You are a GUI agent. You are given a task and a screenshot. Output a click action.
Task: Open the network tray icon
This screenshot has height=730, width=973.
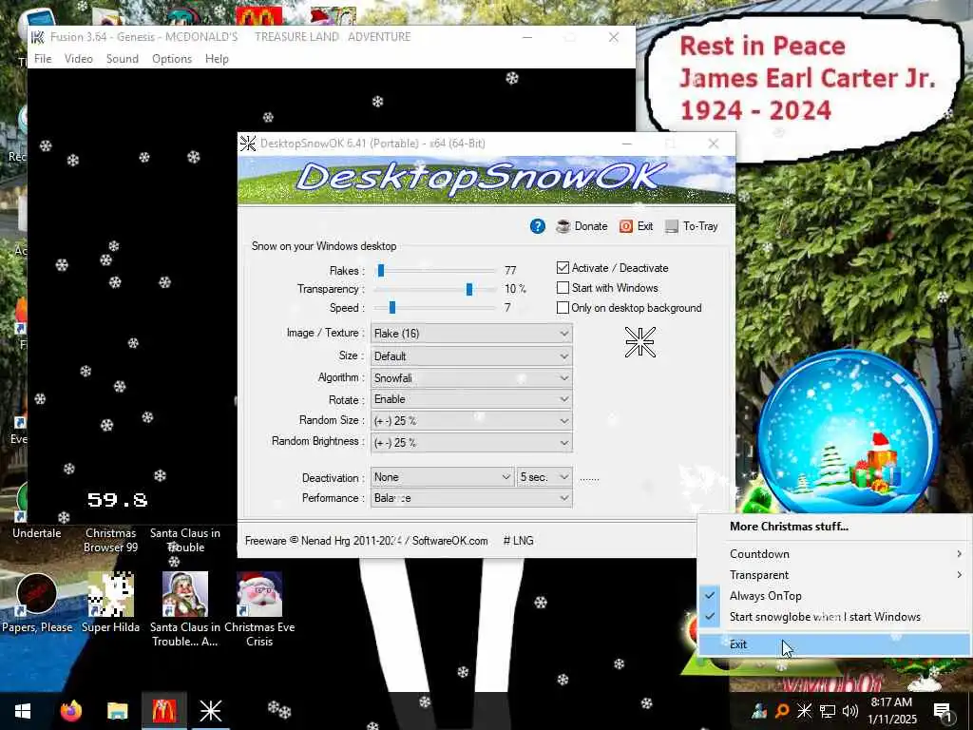(828, 711)
